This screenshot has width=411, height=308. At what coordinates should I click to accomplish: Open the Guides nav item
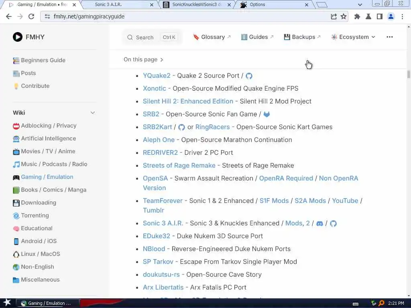[x=257, y=37]
